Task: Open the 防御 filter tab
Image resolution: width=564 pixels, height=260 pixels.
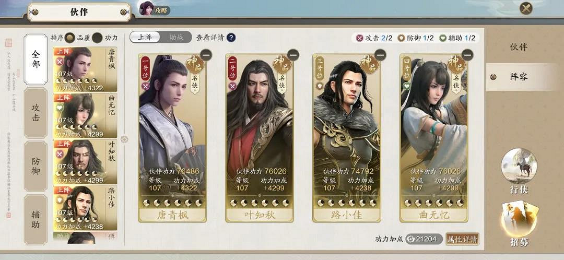Action: pos(36,166)
